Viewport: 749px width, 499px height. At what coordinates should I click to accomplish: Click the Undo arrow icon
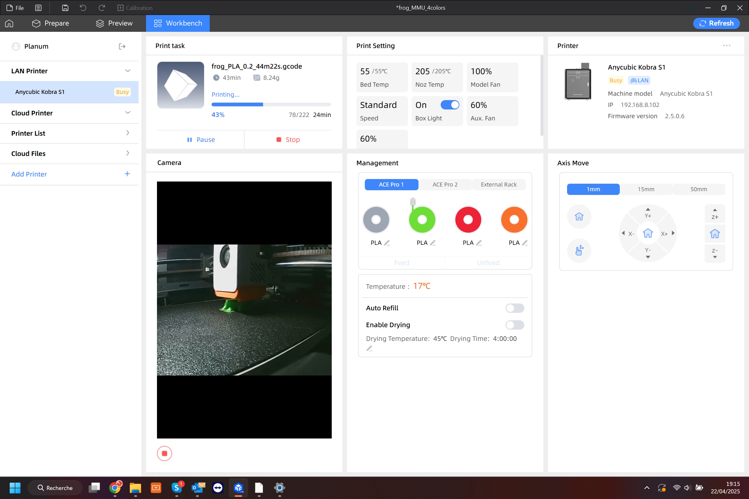pyautogui.click(x=83, y=7)
